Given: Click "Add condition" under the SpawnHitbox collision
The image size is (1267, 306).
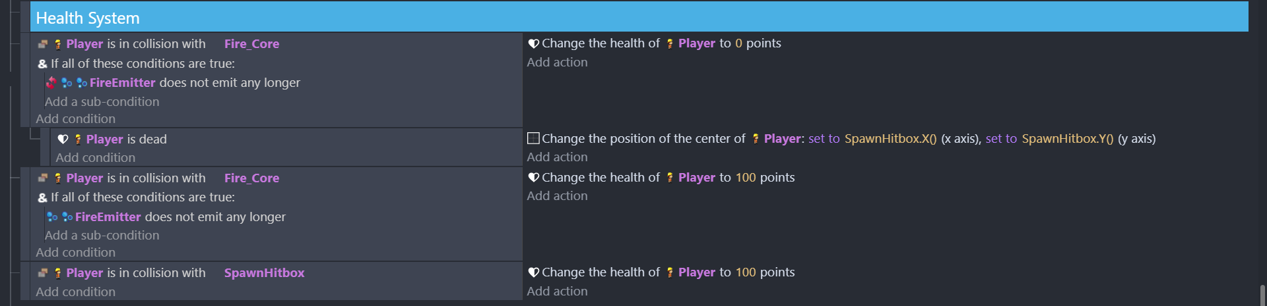Looking at the screenshot, I should pyautogui.click(x=75, y=292).
